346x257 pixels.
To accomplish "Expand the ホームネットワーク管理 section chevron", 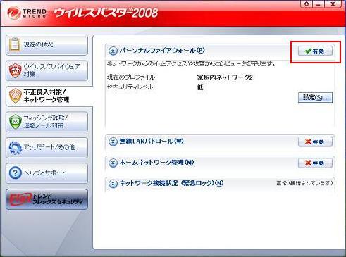I will point(113,163).
